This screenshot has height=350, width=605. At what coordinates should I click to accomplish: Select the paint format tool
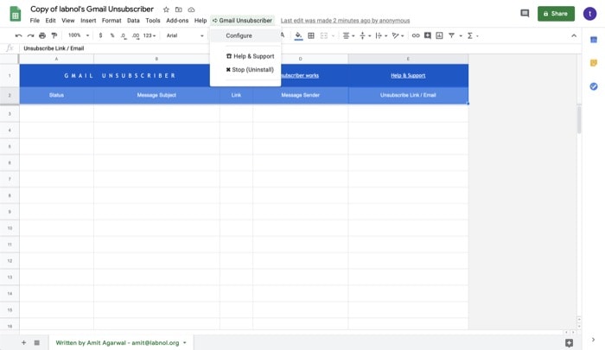[x=54, y=35]
